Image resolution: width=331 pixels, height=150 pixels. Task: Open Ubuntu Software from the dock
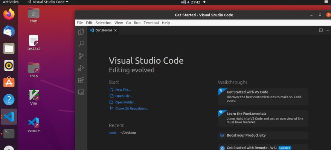pyautogui.click(x=9, y=82)
